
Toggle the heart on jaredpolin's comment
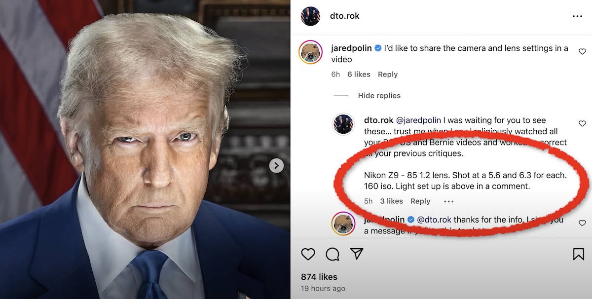click(x=582, y=51)
